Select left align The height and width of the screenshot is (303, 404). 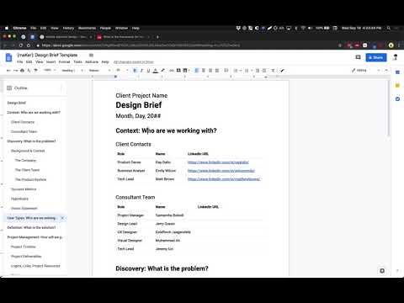[197, 71]
